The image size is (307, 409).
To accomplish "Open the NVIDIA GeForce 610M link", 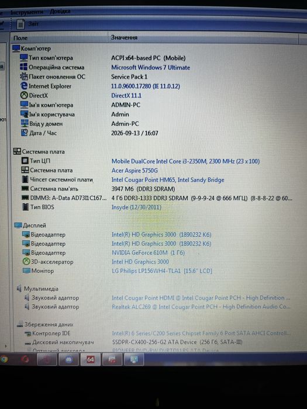I will click(149, 252).
